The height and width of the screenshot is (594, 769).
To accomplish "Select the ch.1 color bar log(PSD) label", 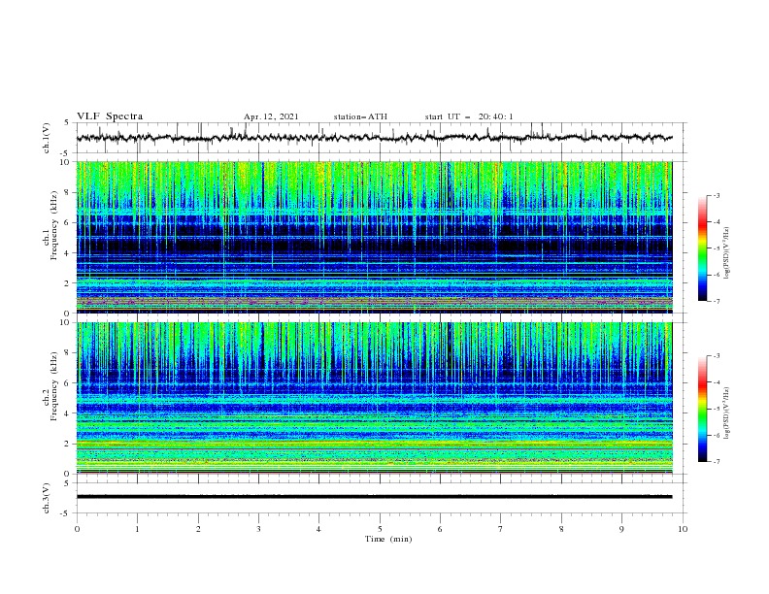I will (x=727, y=253).
